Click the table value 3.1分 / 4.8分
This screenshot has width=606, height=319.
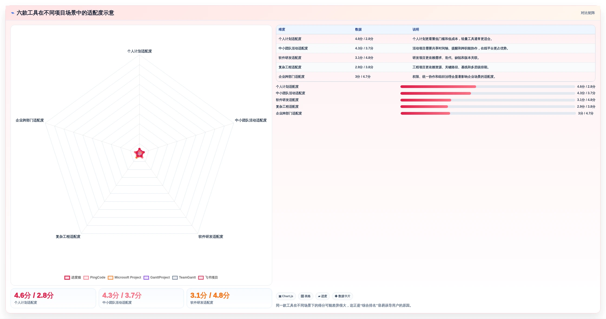click(364, 58)
